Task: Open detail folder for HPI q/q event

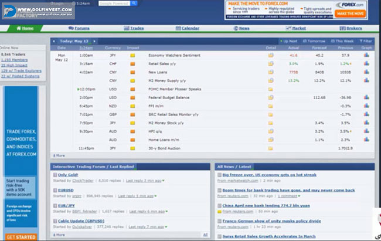Action: (271, 131)
